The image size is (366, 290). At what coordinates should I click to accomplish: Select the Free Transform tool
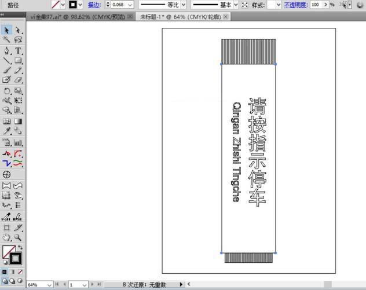click(x=18, y=100)
